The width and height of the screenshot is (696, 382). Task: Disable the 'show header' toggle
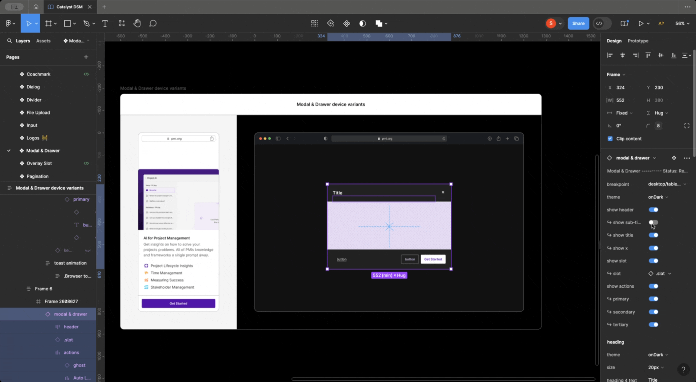point(653,209)
